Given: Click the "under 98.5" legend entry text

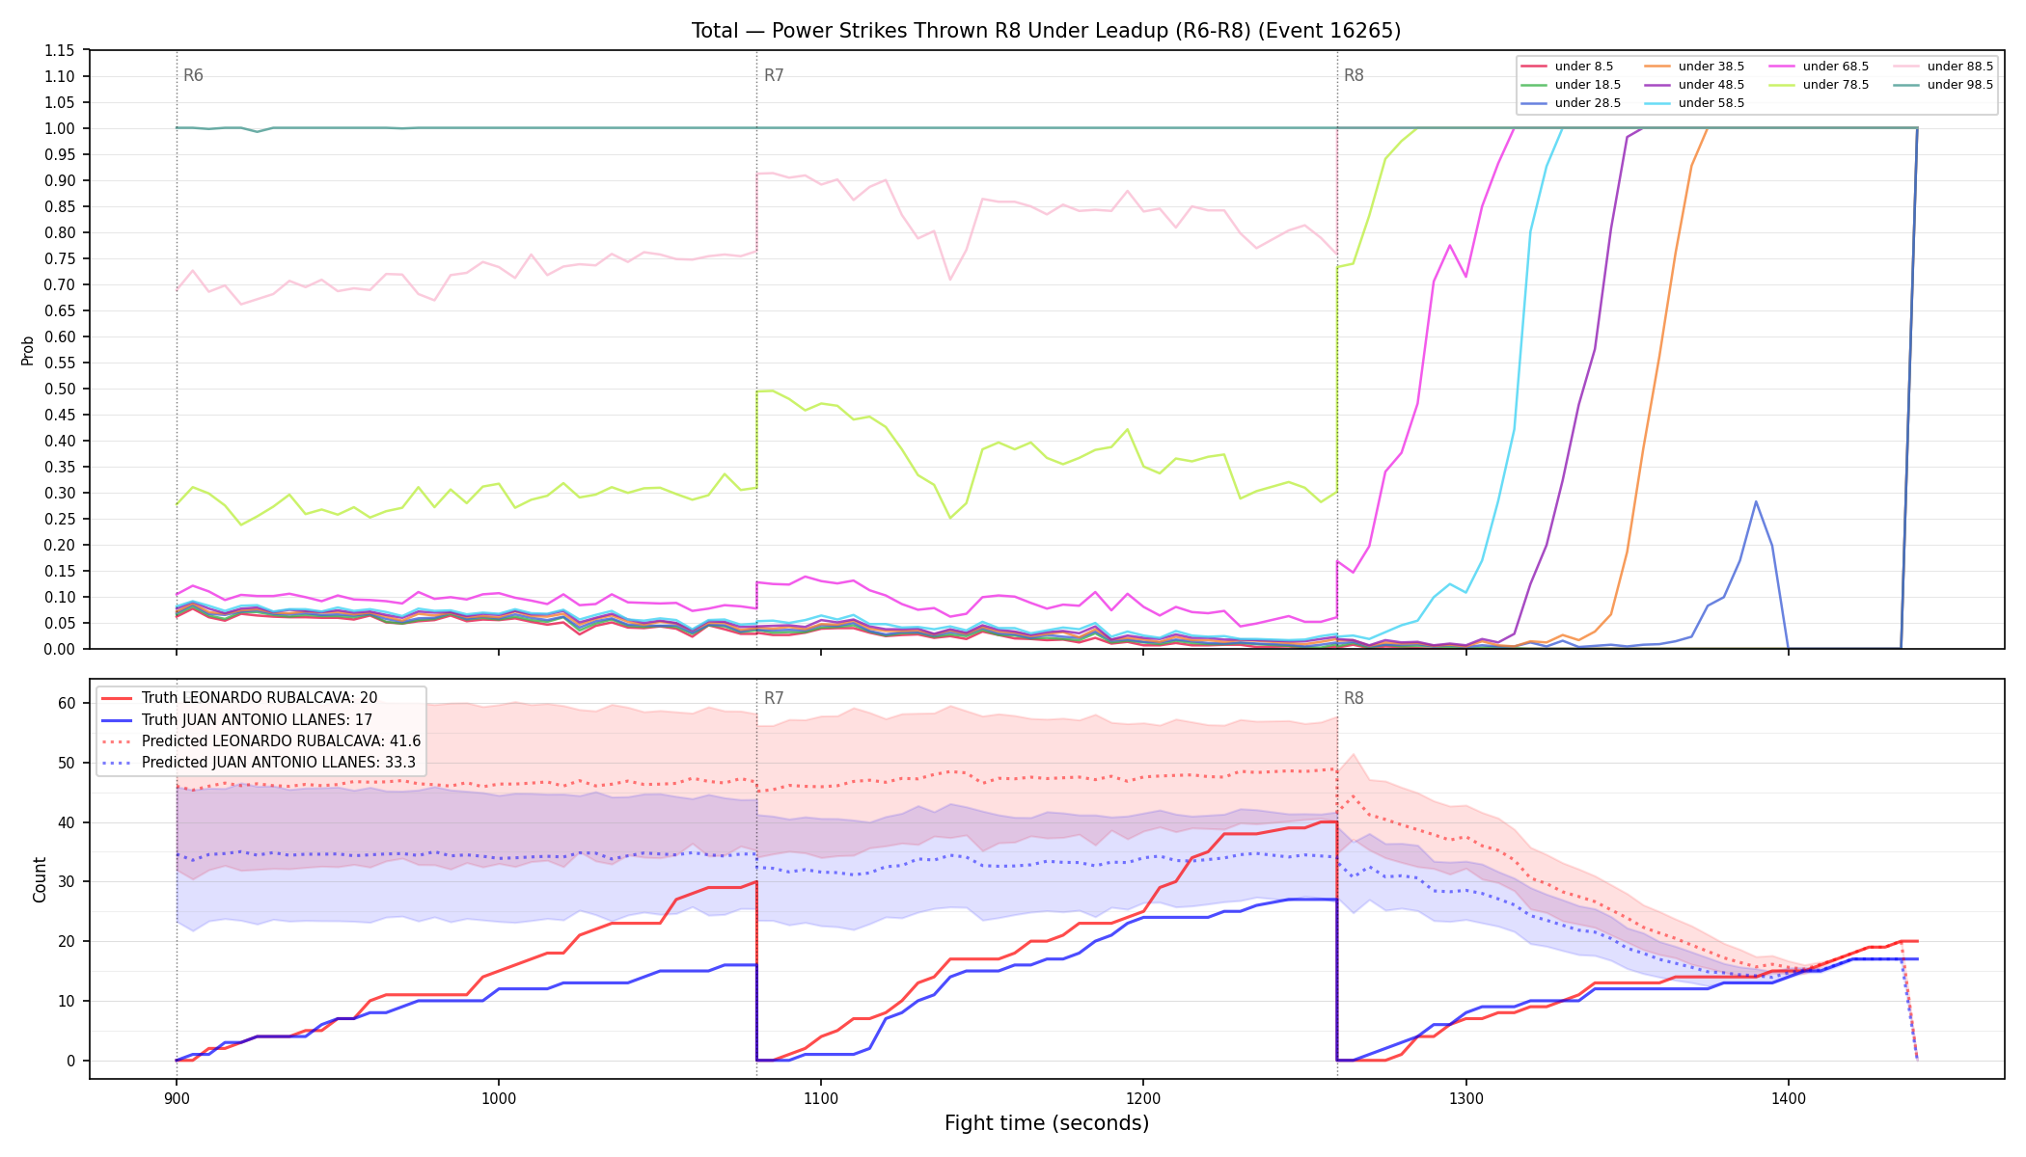Looking at the screenshot, I should [1960, 85].
